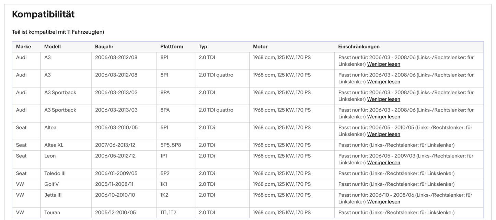Click the 'Altea XL' model cell
Viewport: 496px width, 220px height.
[54, 145]
